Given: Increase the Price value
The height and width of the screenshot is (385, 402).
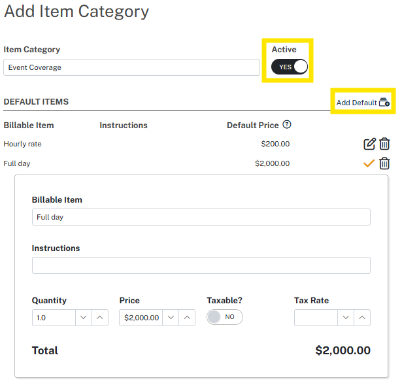Looking at the screenshot, I should click(187, 318).
